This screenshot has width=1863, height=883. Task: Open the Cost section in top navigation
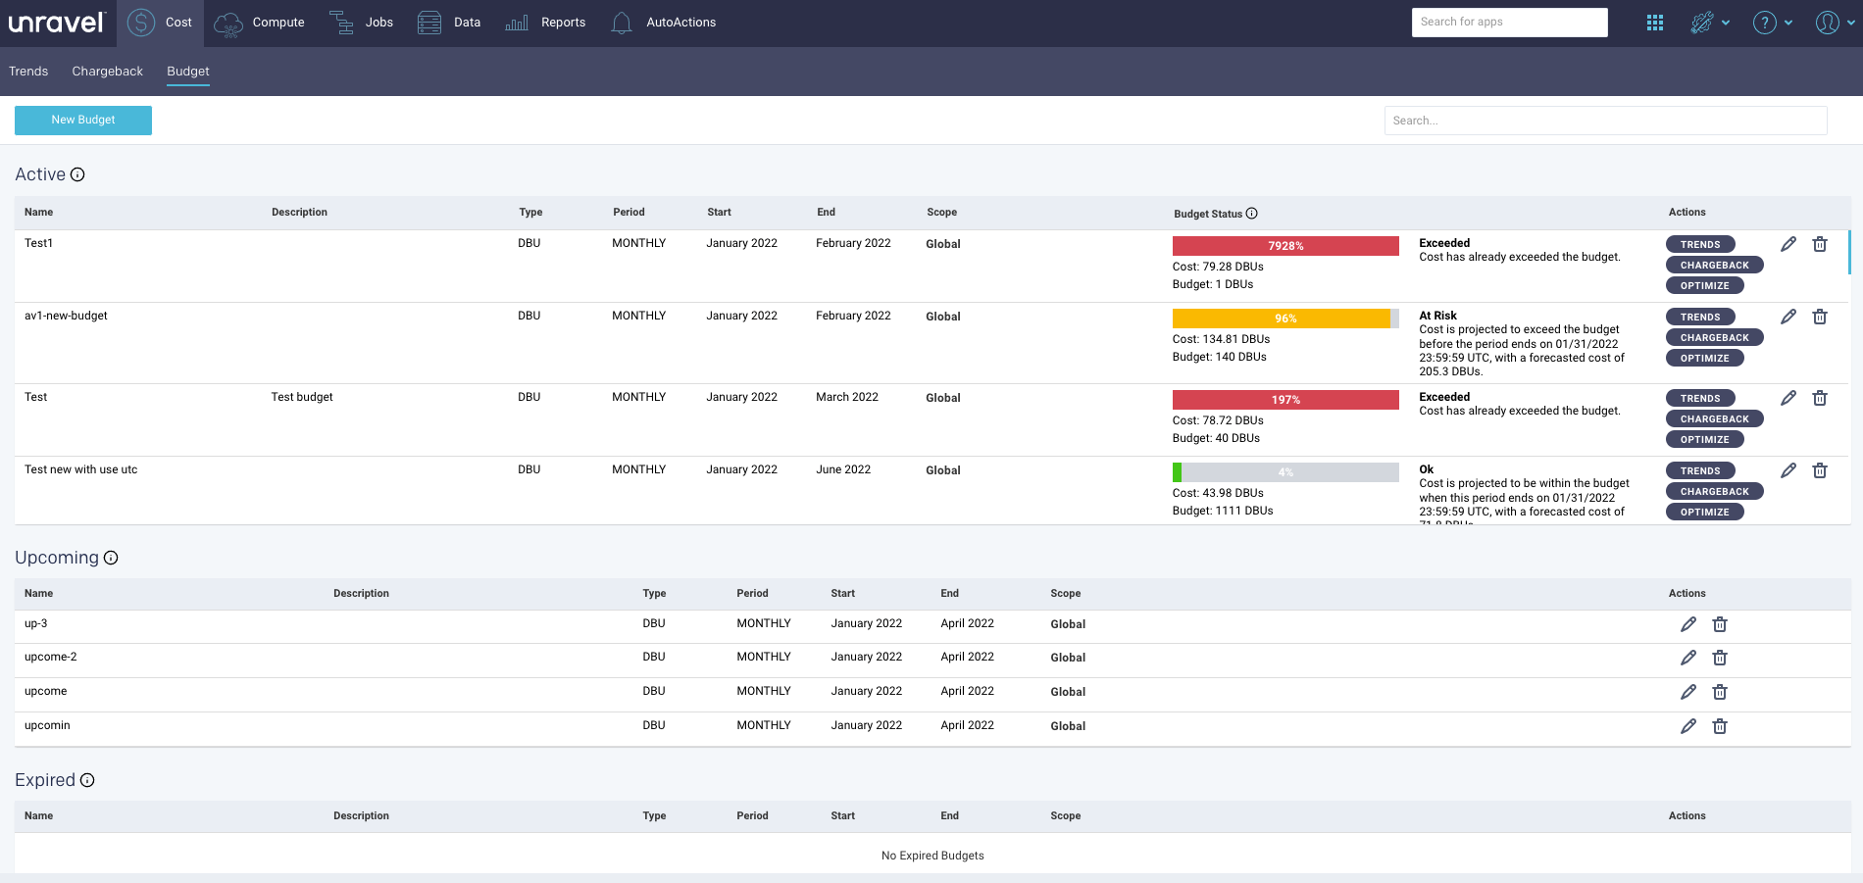(160, 23)
